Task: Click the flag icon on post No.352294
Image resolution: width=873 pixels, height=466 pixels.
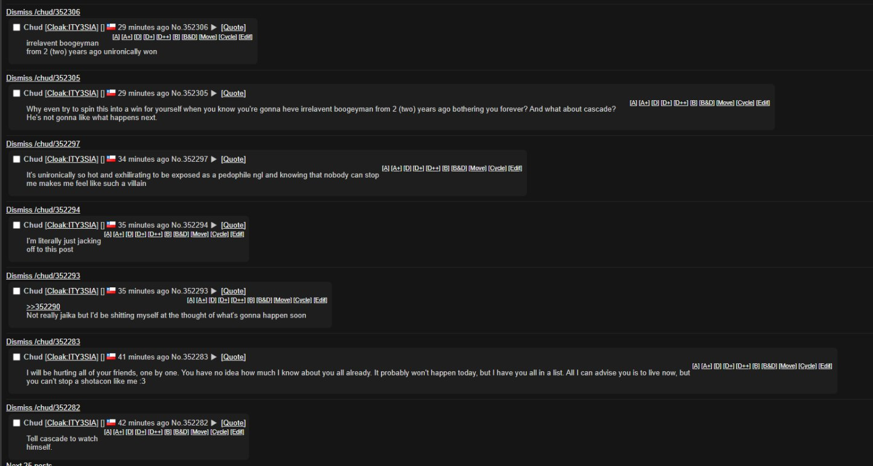Action: [x=111, y=225]
